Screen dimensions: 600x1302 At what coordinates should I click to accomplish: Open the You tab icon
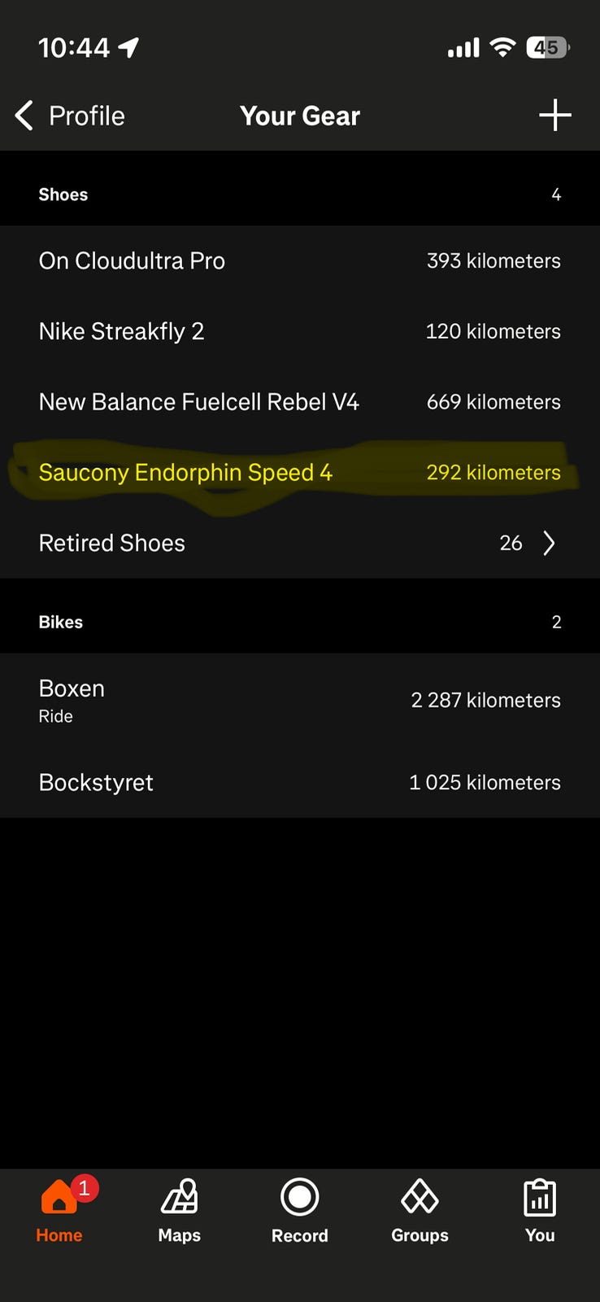tap(540, 1198)
